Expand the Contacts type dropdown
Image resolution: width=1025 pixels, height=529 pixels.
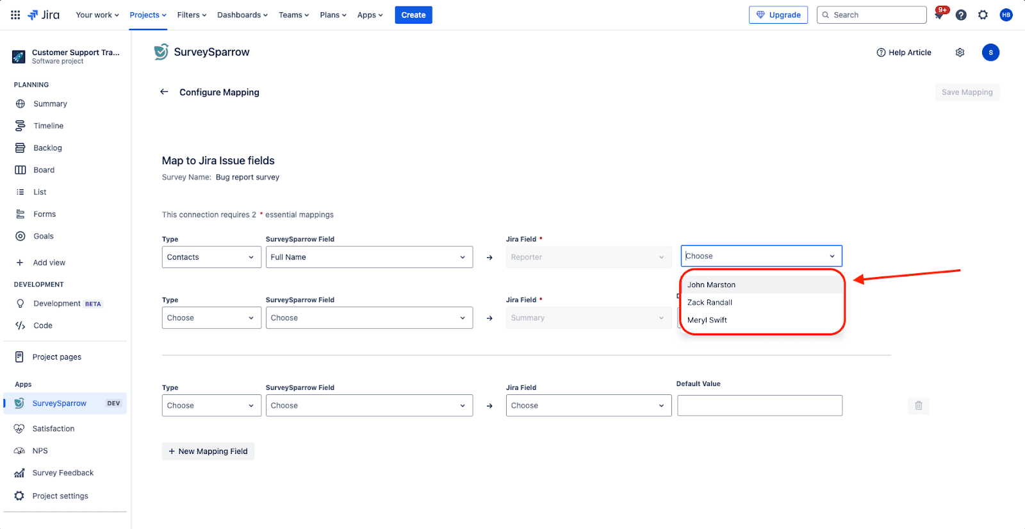pos(211,257)
